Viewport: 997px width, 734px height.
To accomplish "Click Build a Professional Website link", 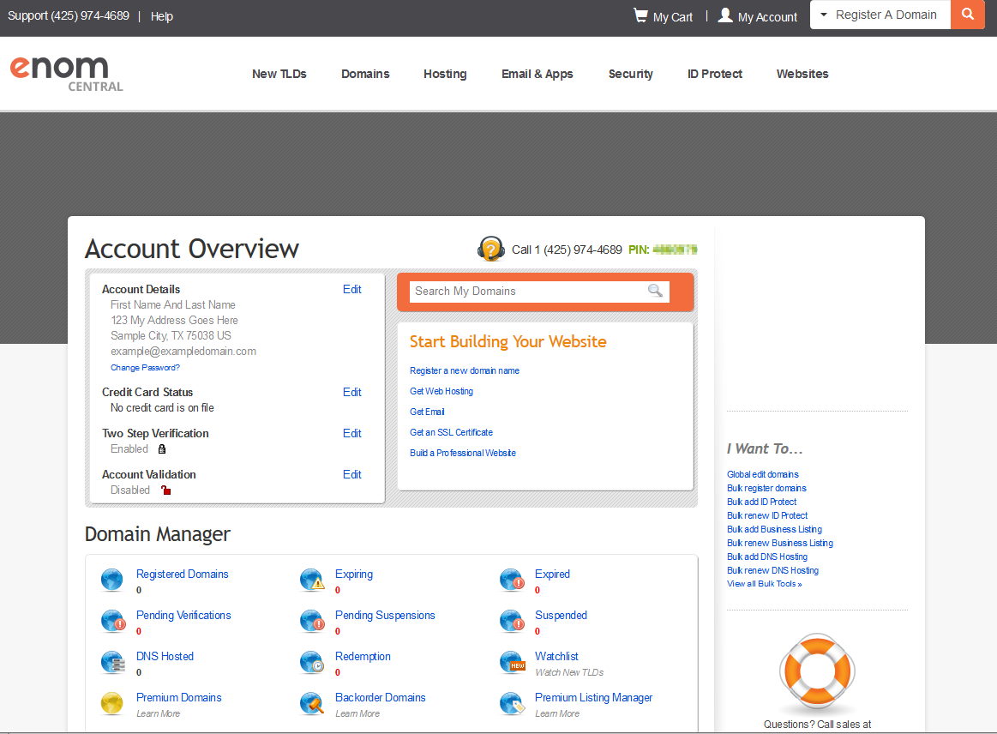I will click(x=462, y=453).
